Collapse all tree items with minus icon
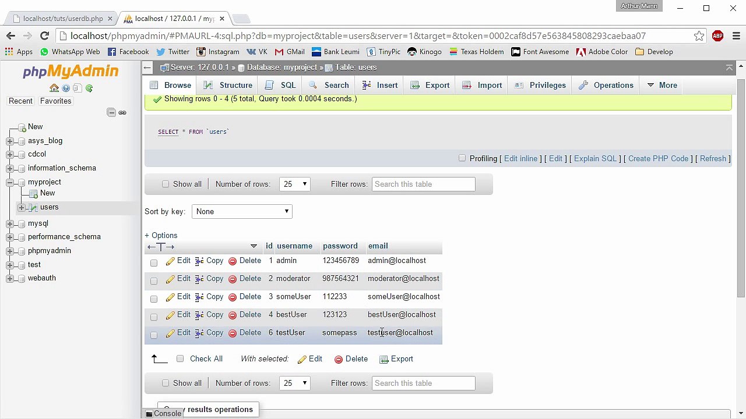This screenshot has width=746, height=419. pyautogui.click(x=111, y=112)
